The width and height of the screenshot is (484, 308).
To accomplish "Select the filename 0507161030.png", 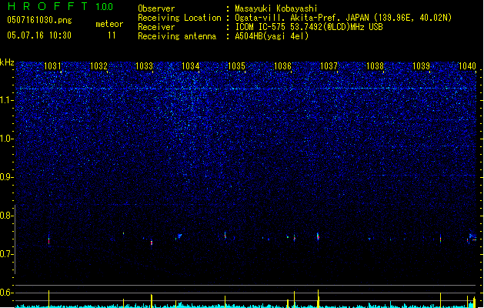I will pos(39,20).
